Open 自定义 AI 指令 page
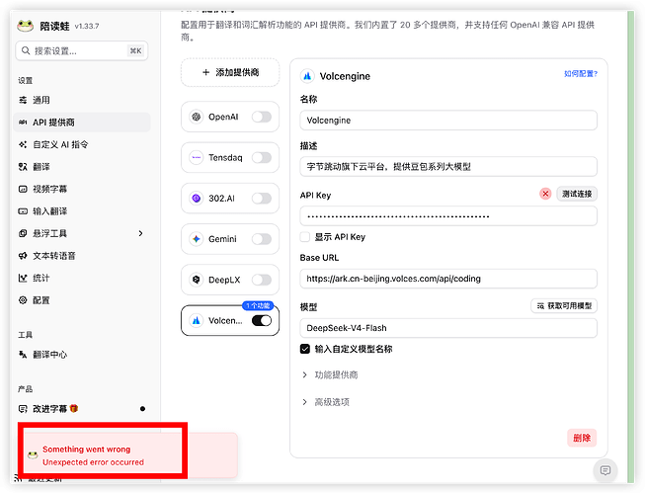 click(82, 144)
